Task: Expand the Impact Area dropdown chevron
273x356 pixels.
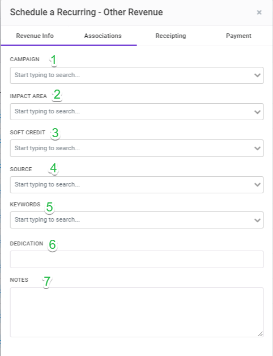Action: tap(257, 112)
